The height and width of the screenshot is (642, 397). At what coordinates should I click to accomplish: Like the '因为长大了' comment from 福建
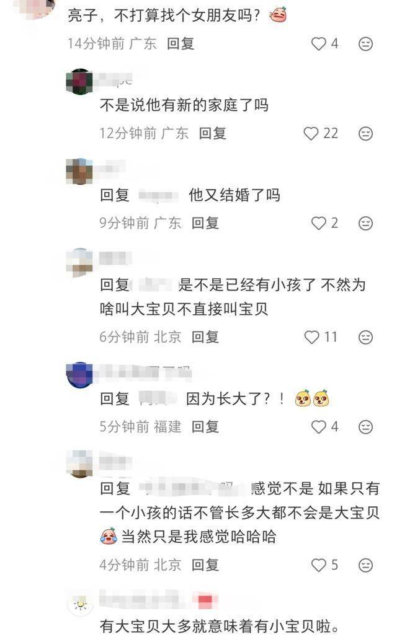click(319, 426)
